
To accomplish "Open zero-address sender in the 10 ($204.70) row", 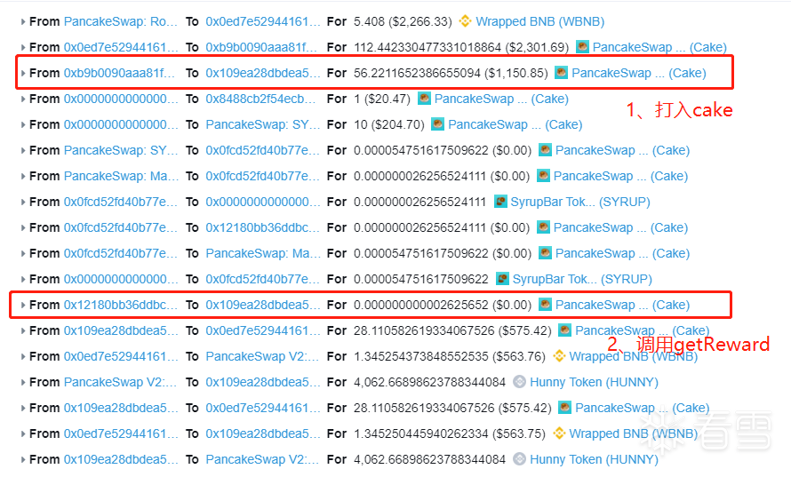I will click(x=121, y=124).
